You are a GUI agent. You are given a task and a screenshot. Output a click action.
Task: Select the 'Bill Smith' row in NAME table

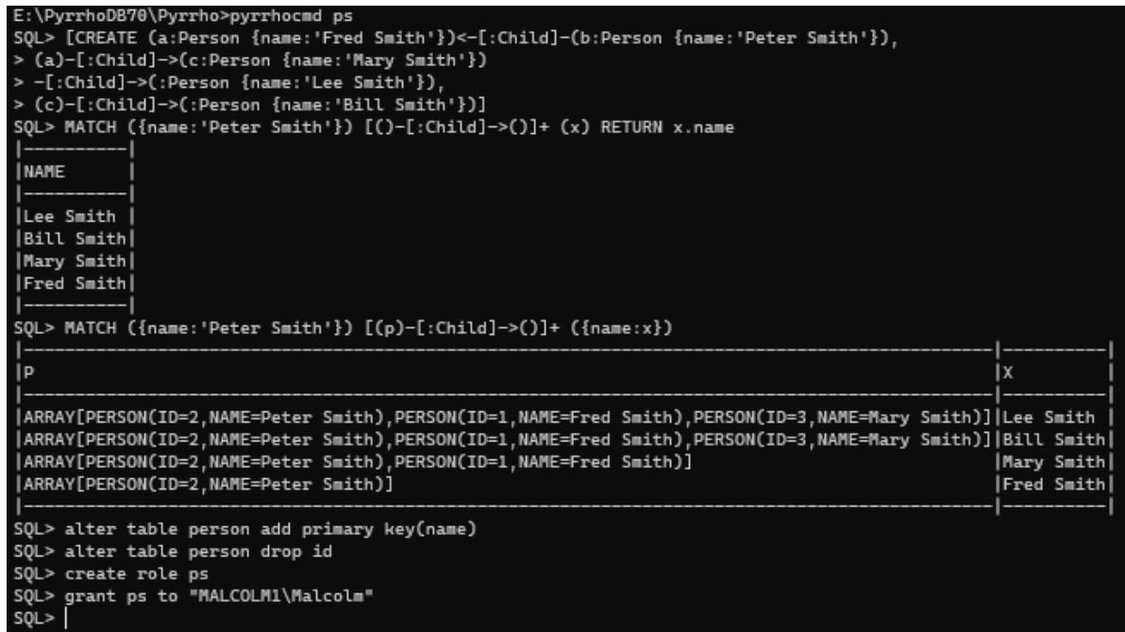pyautogui.click(x=75, y=238)
